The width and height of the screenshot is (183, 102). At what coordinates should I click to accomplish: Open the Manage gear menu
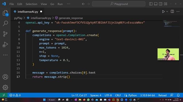pyautogui.click(x=5, y=88)
